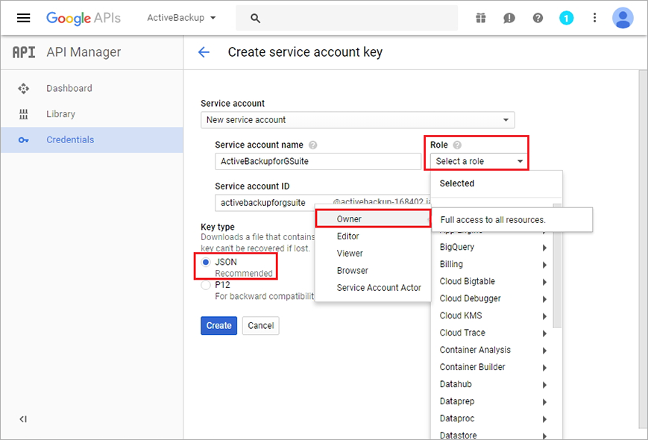Click the API Manager logo icon
648x440 pixels.
tap(24, 52)
